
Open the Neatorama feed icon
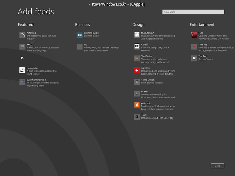[x=22, y=70]
